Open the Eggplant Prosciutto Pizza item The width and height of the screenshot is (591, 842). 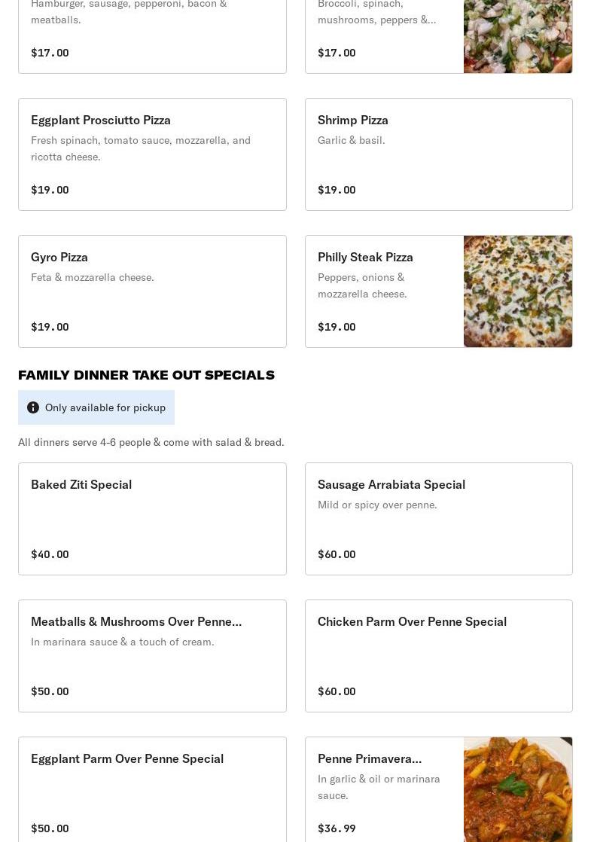coord(152,154)
